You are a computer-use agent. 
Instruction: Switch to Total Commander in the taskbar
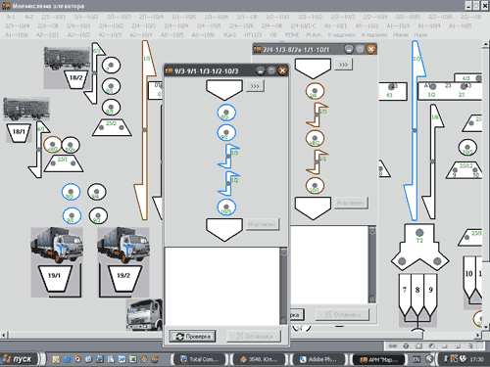point(200,359)
